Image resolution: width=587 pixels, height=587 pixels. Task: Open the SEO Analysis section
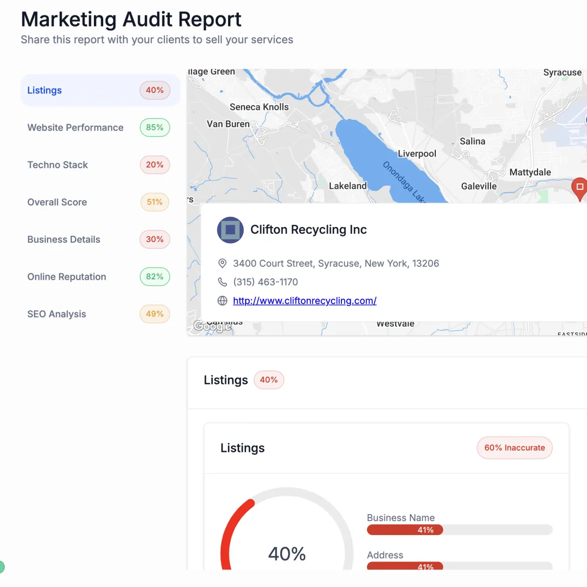(x=100, y=314)
